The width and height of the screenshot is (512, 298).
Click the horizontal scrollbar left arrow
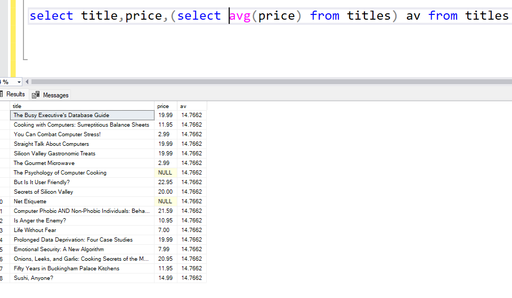click(x=27, y=82)
